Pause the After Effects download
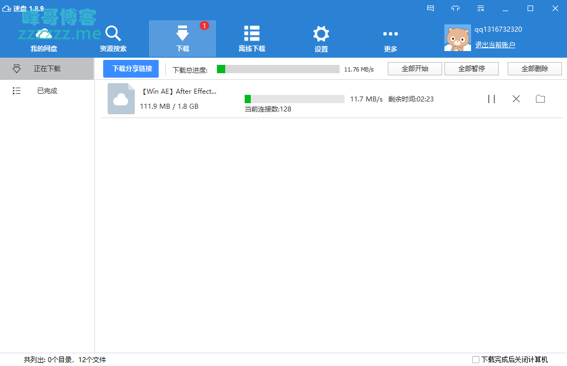Screen dimensions: 567x366 tap(492, 99)
